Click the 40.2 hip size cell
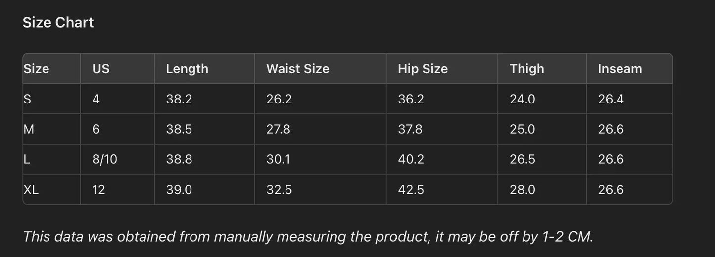 click(x=411, y=159)
